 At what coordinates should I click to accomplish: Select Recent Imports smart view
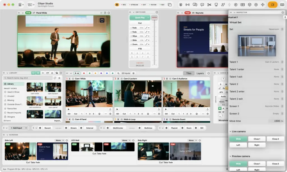[14, 113]
